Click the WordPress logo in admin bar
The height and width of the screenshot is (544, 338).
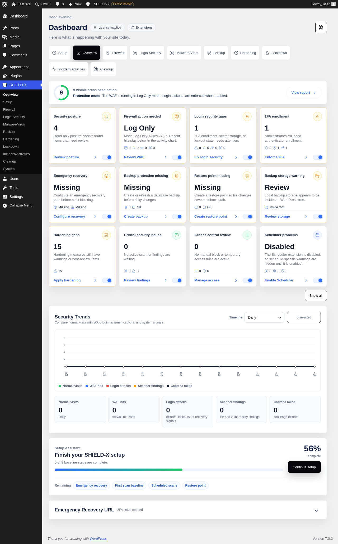(x=4, y=4)
